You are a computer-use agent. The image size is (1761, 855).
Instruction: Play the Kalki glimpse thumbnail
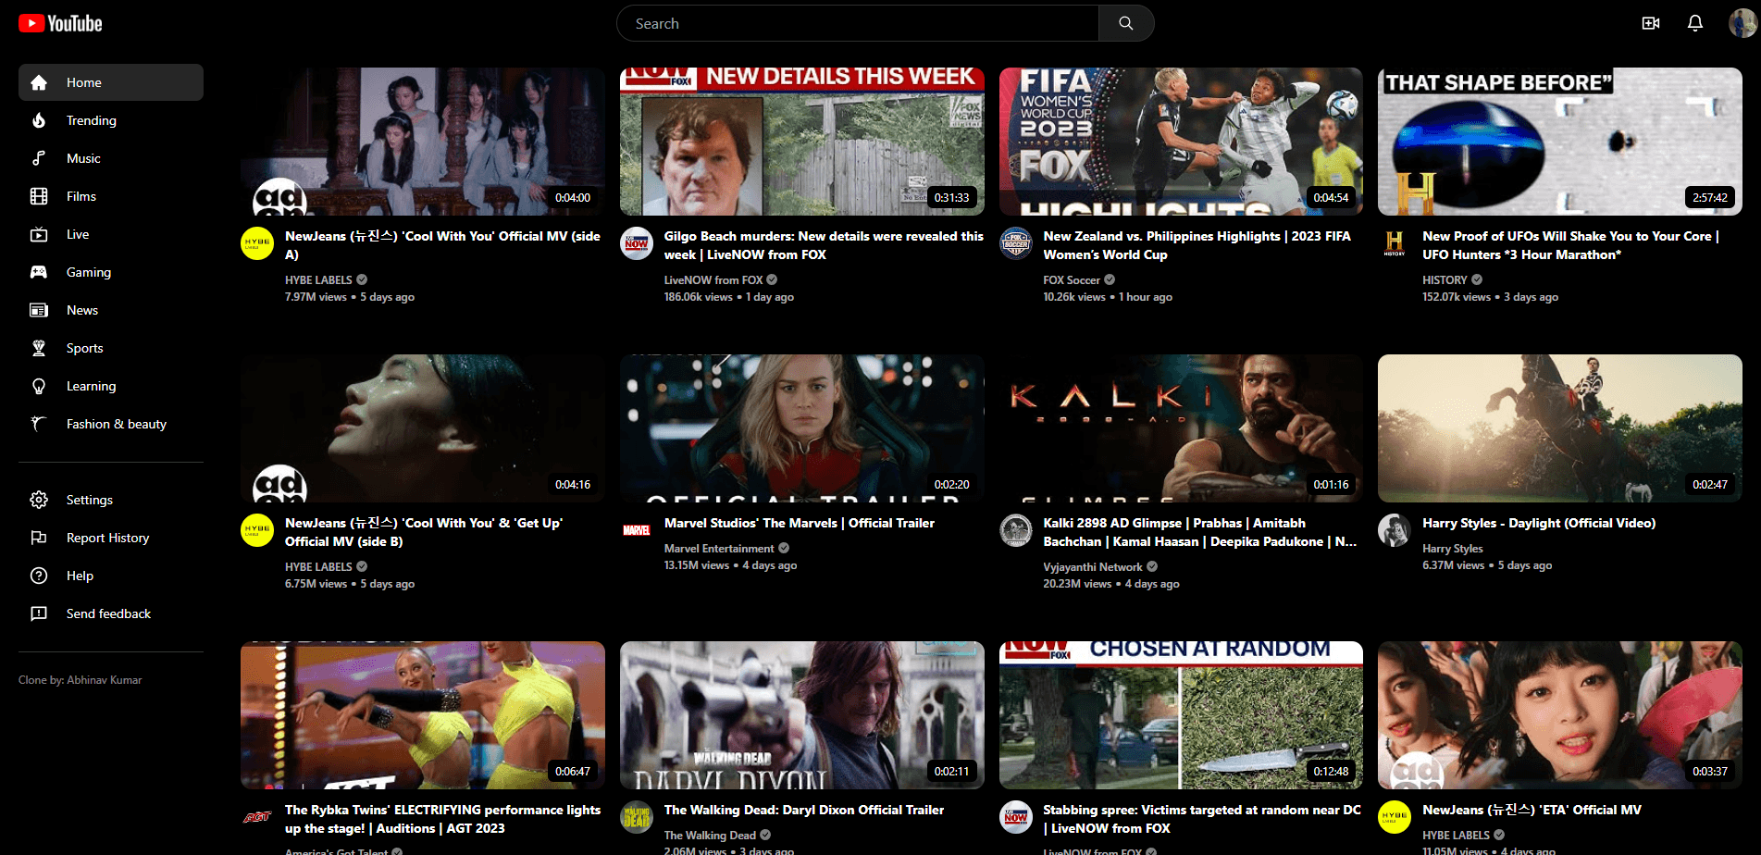coord(1181,428)
